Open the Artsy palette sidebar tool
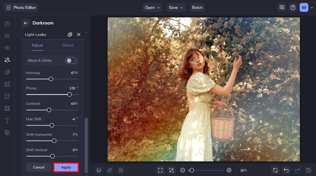 pyautogui.click(x=7, y=72)
